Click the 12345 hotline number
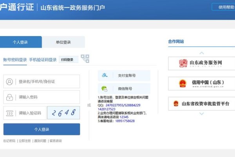Viewport: 235px width, 157px height. pos(124,117)
